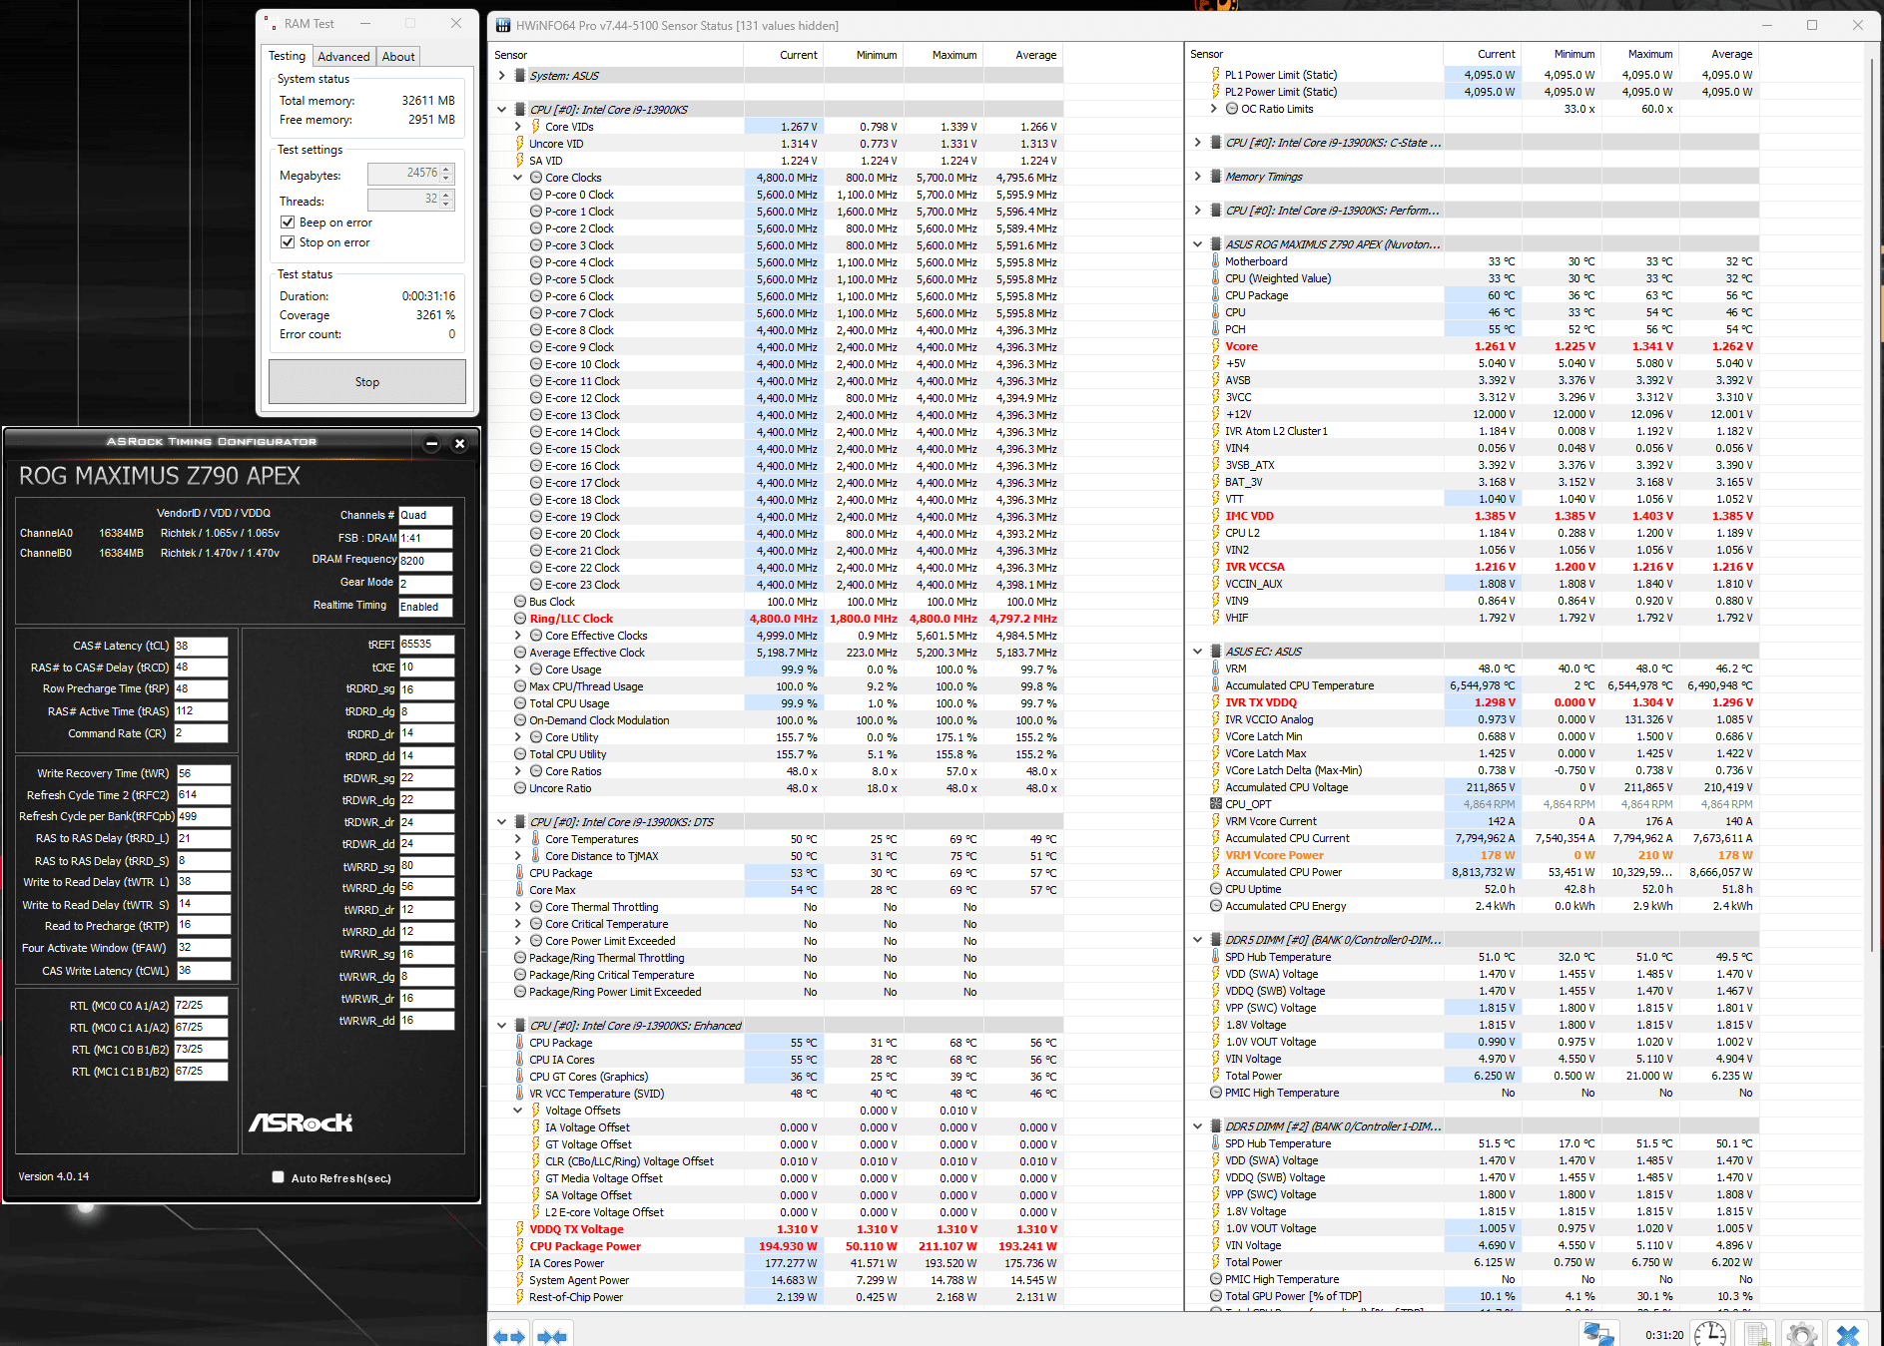1884x1346 pixels.
Task: Click the HWiNFO64 title bar app icon
Action: click(x=502, y=26)
